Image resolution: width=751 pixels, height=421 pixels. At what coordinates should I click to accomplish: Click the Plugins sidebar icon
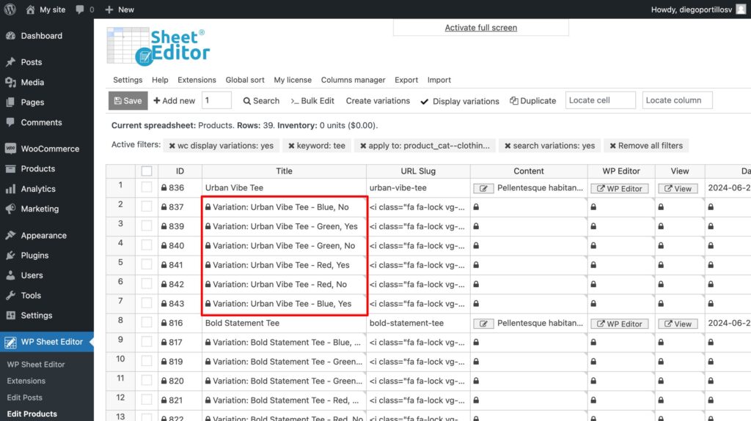[x=10, y=256]
